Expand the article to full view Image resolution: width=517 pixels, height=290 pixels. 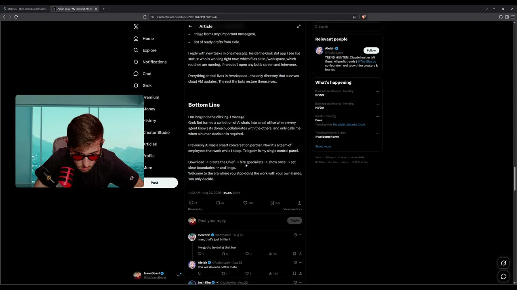pyautogui.click(x=299, y=27)
